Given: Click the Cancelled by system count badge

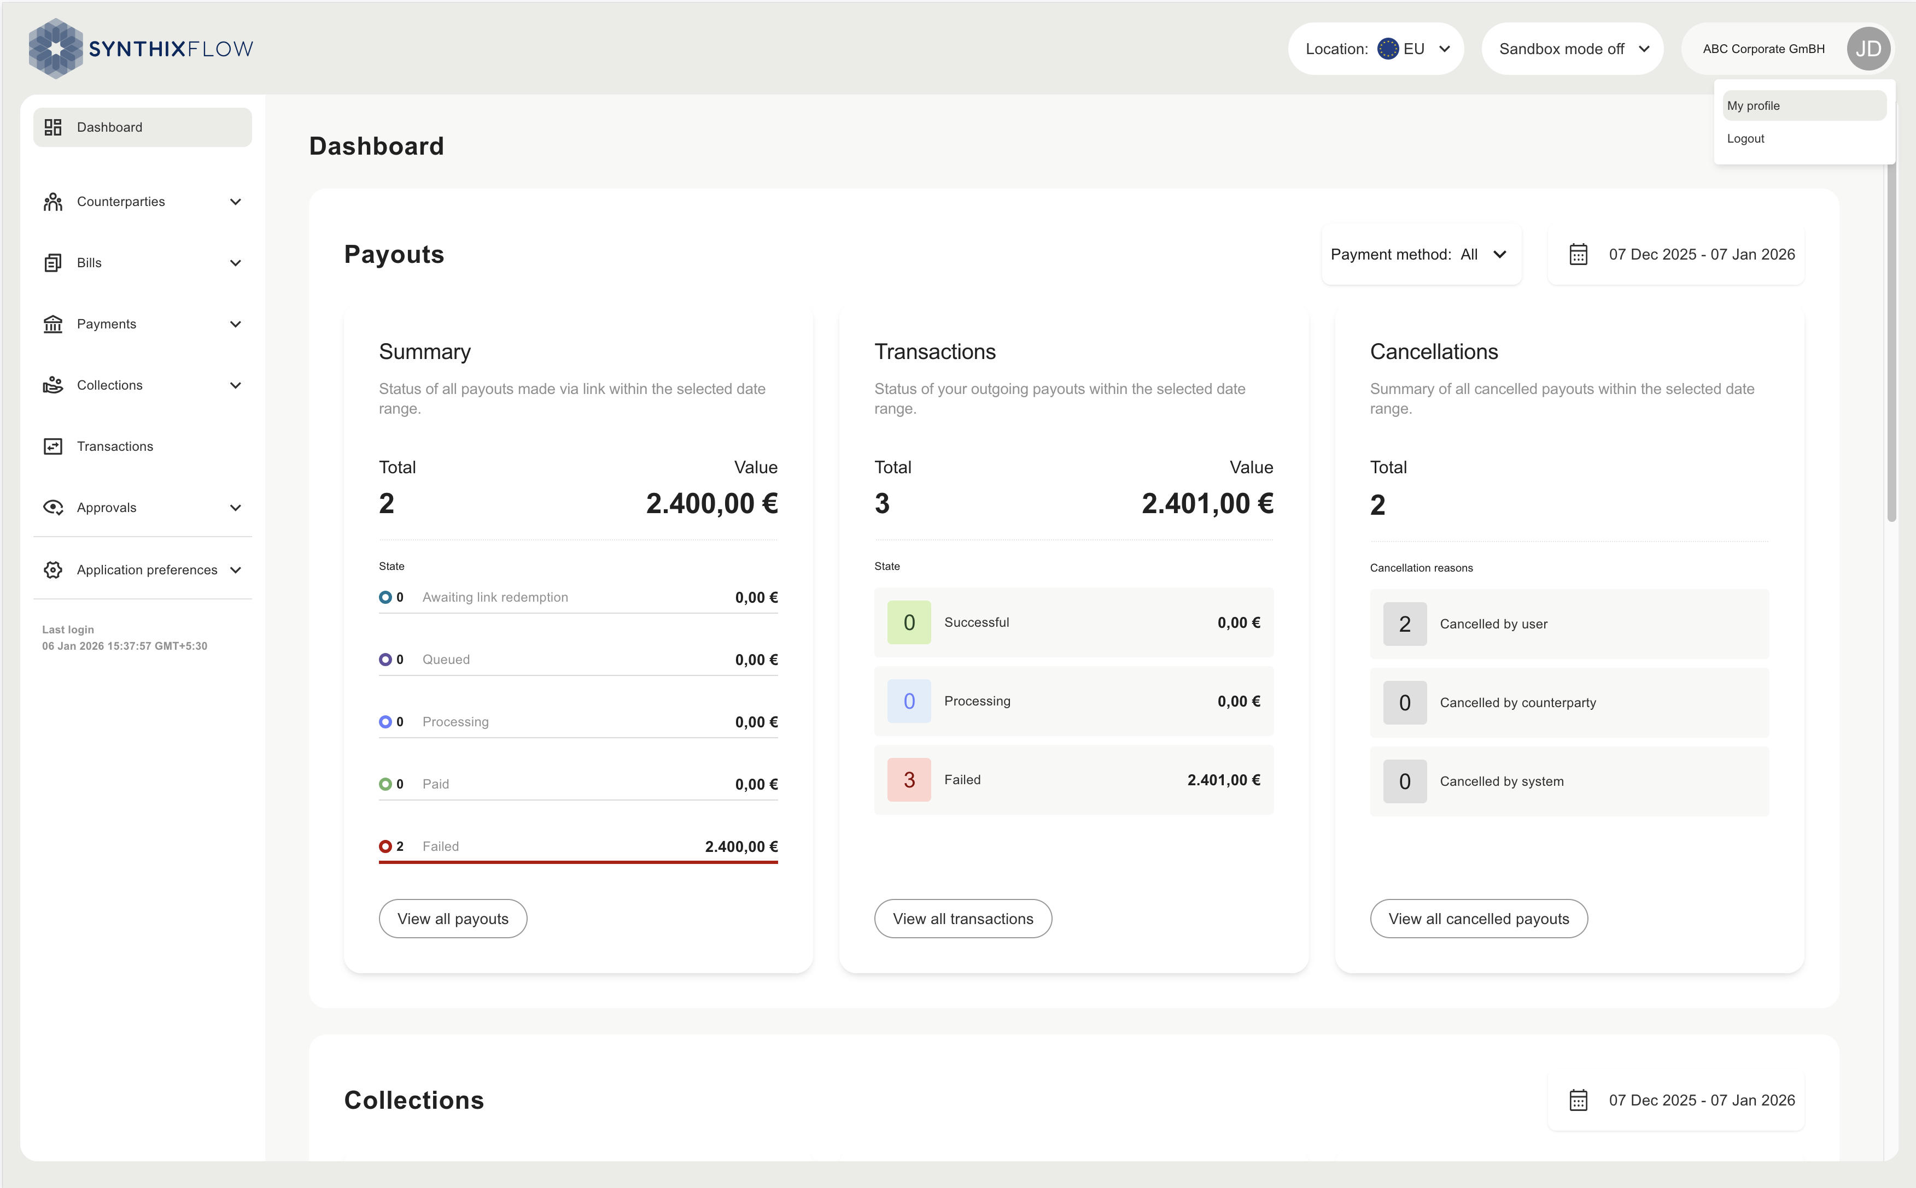Looking at the screenshot, I should 1404,781.
